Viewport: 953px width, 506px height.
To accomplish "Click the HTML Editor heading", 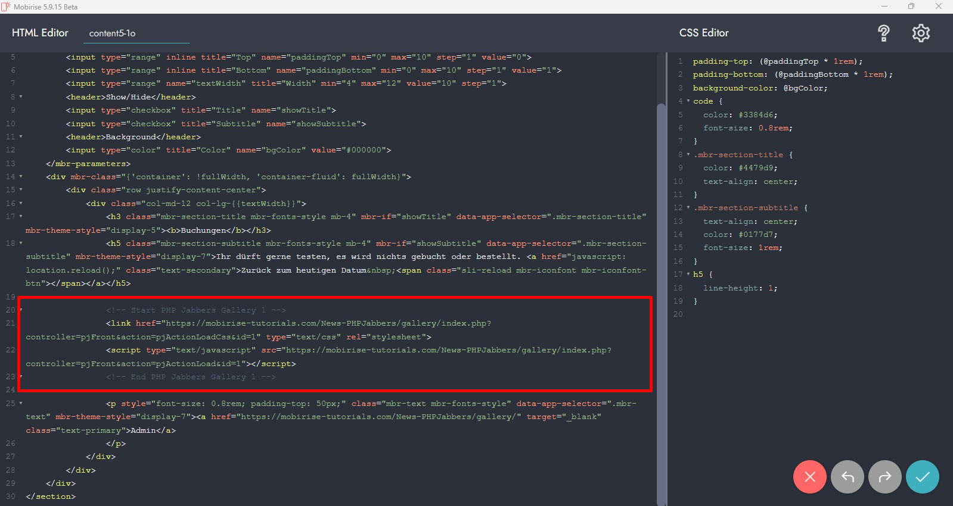I will coord(40,33).
